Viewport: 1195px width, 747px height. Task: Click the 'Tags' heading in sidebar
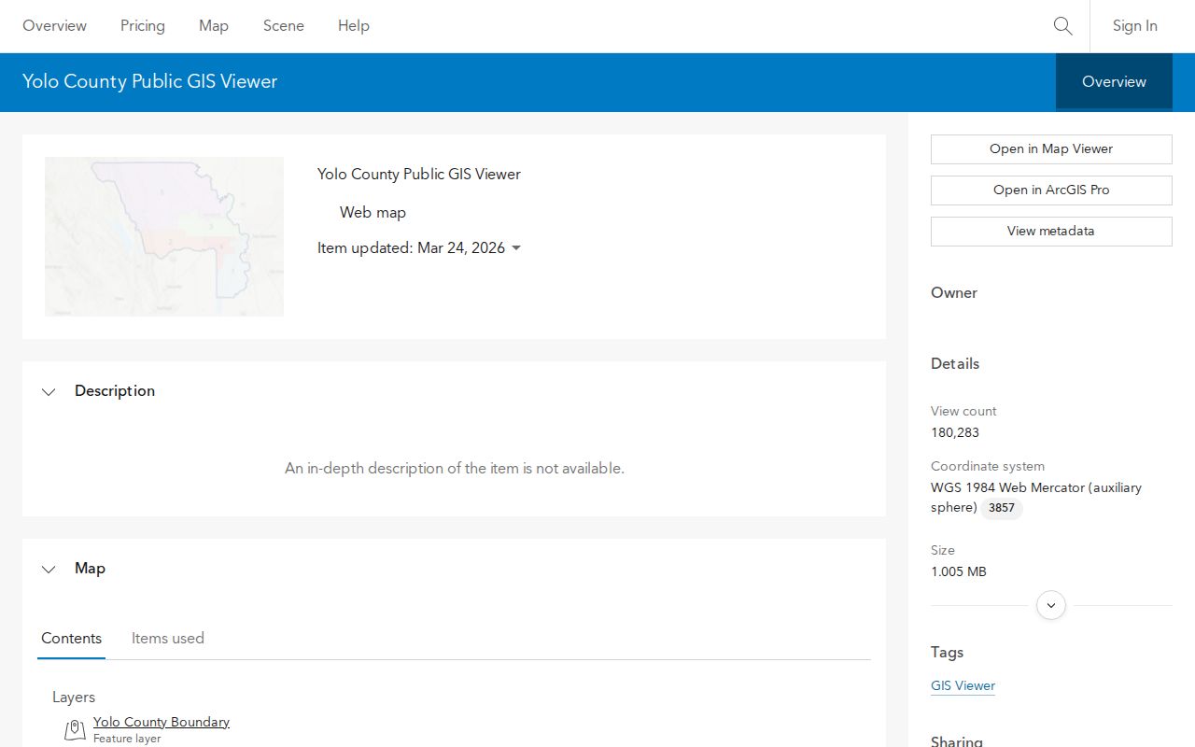pyautogui.click(x=947, y=652)
